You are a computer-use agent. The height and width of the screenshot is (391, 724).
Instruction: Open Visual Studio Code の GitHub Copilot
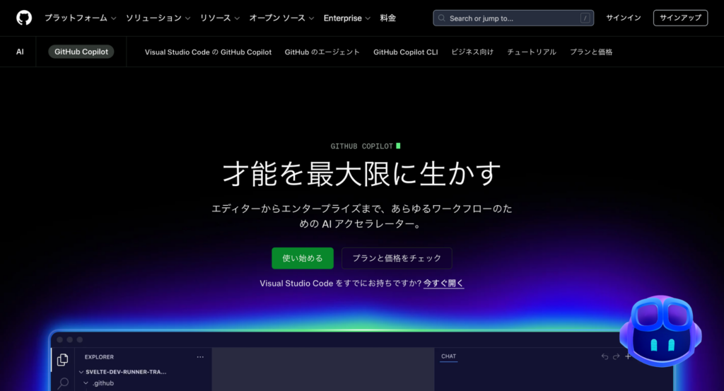pyautogui.click(x=208, y=52)
